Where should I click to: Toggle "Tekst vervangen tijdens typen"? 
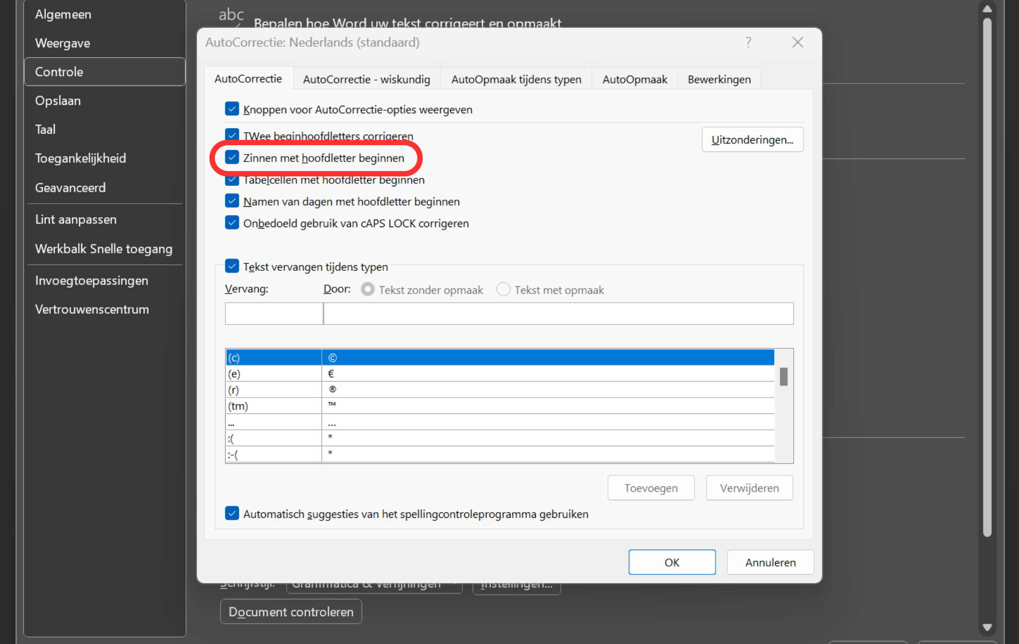click(x=232, y=266)
